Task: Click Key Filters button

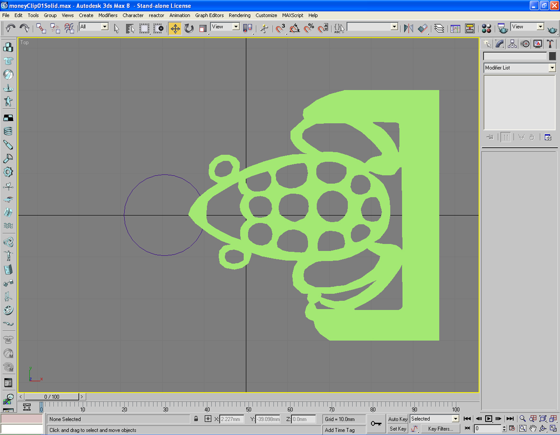Action: coord(440,429)
